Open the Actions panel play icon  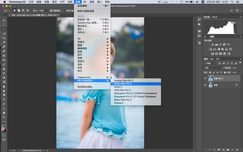coord(199,24)
